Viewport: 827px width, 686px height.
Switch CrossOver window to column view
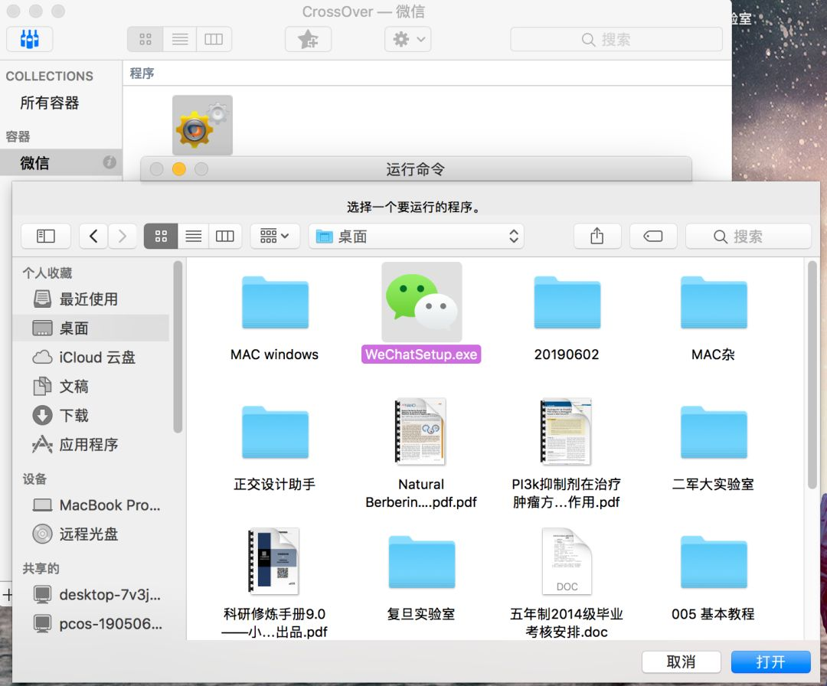[214, 39]
